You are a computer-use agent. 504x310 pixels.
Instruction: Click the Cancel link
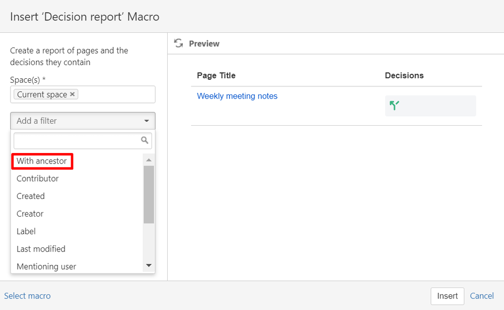(482, 296)
